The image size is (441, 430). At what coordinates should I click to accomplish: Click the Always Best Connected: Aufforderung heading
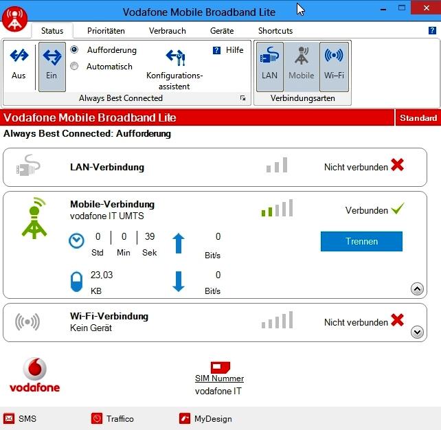(x=87, y=133)
